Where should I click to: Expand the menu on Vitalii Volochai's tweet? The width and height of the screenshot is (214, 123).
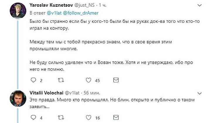pyautogui.click(x=200, y=93)
